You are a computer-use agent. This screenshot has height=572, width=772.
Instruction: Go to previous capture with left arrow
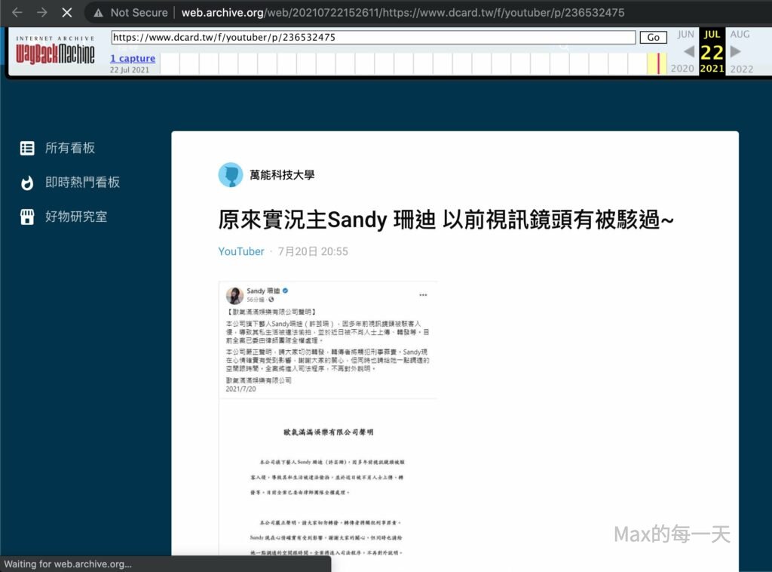point(688,51)
